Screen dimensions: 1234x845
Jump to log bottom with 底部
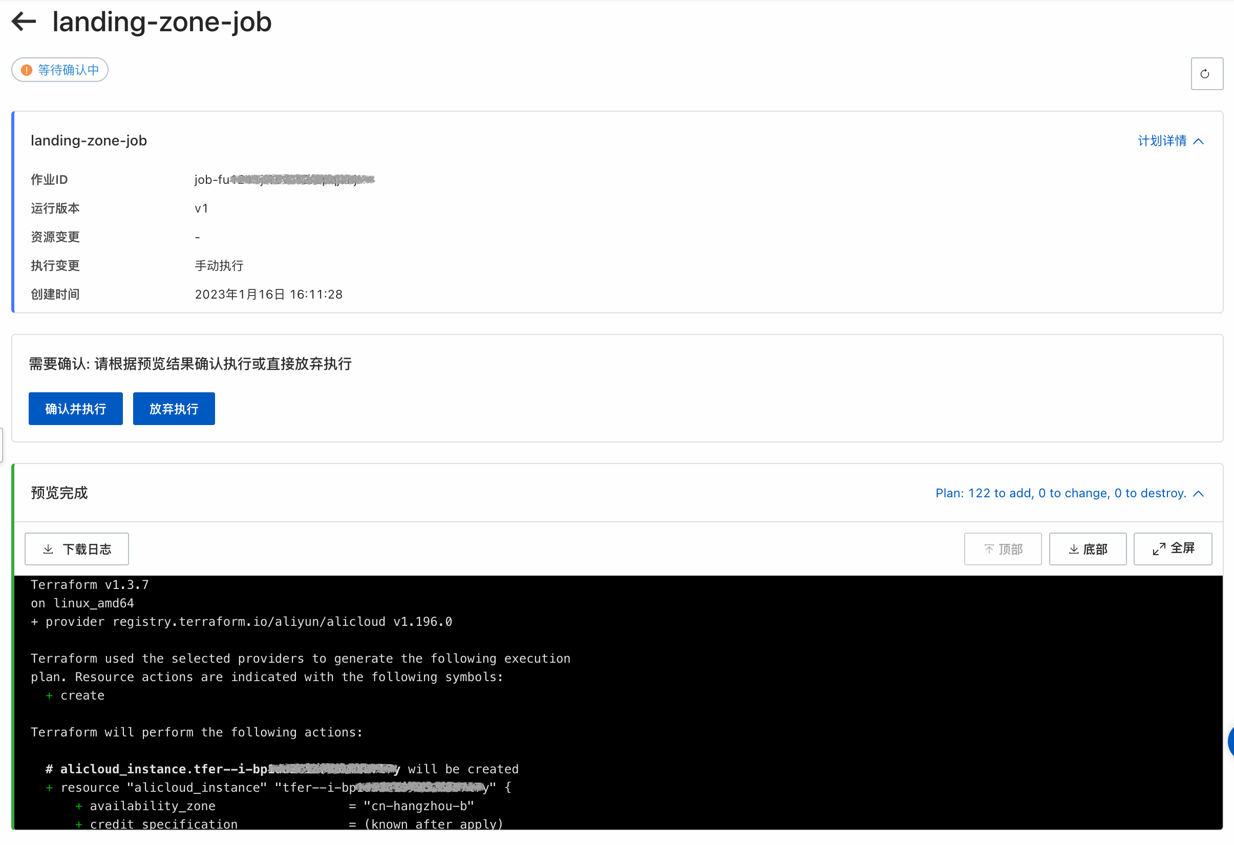click(1088, 549)
